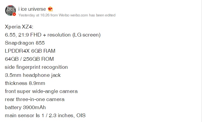This screenshot has width=202, height=122.
Task: Click the orange verified badge on avatar
Action: coord(14,15)
